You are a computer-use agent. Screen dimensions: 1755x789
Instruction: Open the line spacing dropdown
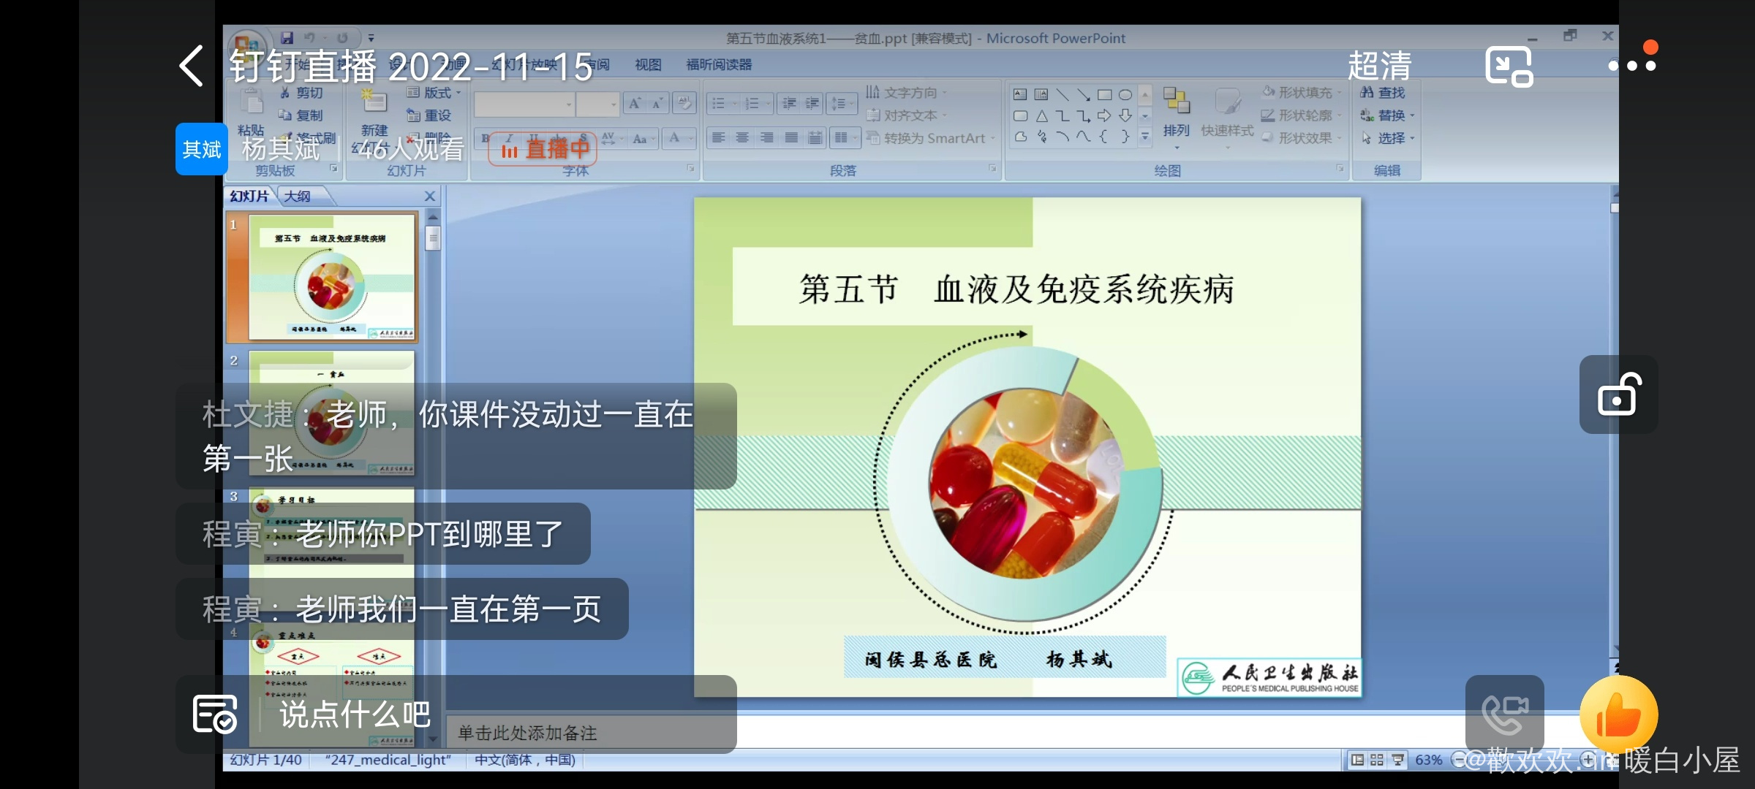[x=843, y=104]
